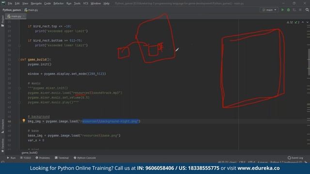Open the TODO tool window
The height and width of the screenshot is (174, 310).
tap(26, 158)
